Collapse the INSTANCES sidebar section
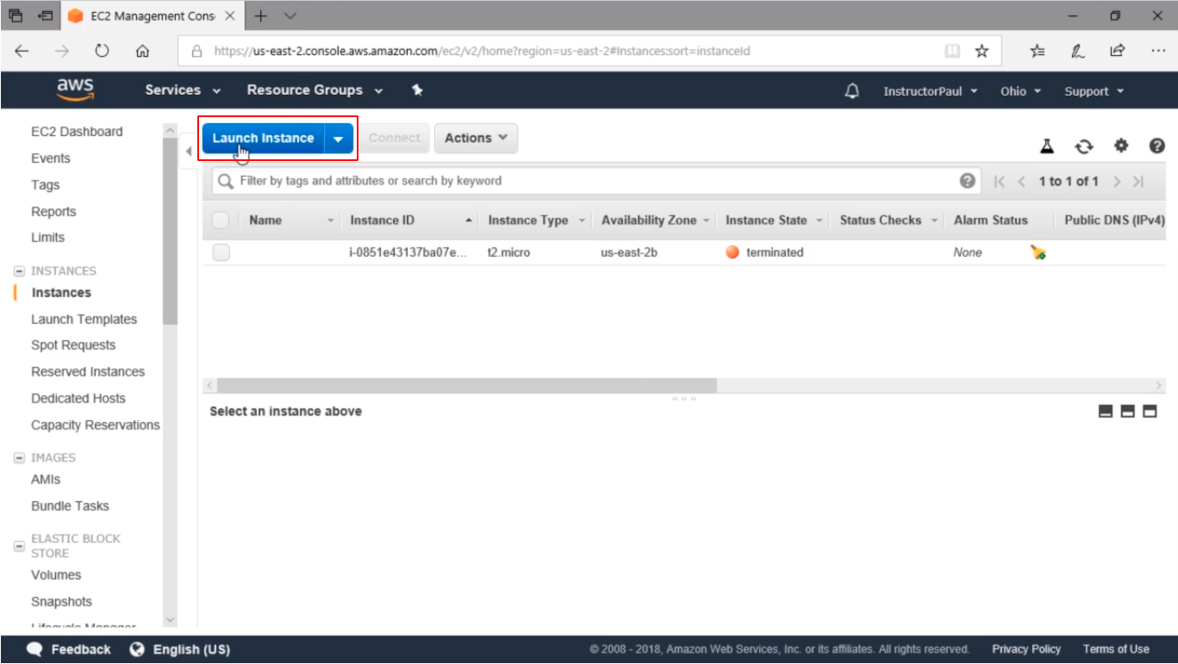This screenshot has width=1178, height=664. (19, 270)
